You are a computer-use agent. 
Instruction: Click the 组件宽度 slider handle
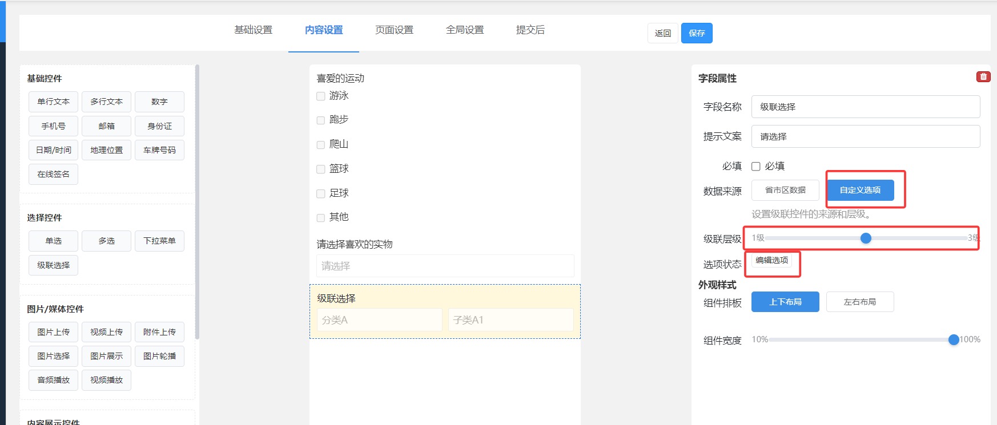coord(953,340)
